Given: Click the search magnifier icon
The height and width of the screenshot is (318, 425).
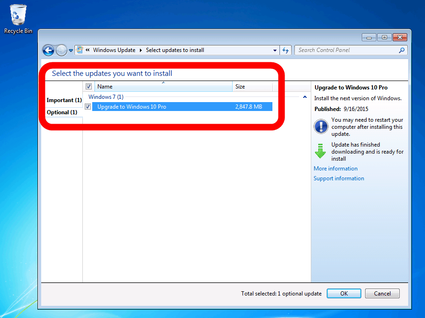Looking at the screenshot, I should pyautogui.click(x=402, y=50).
